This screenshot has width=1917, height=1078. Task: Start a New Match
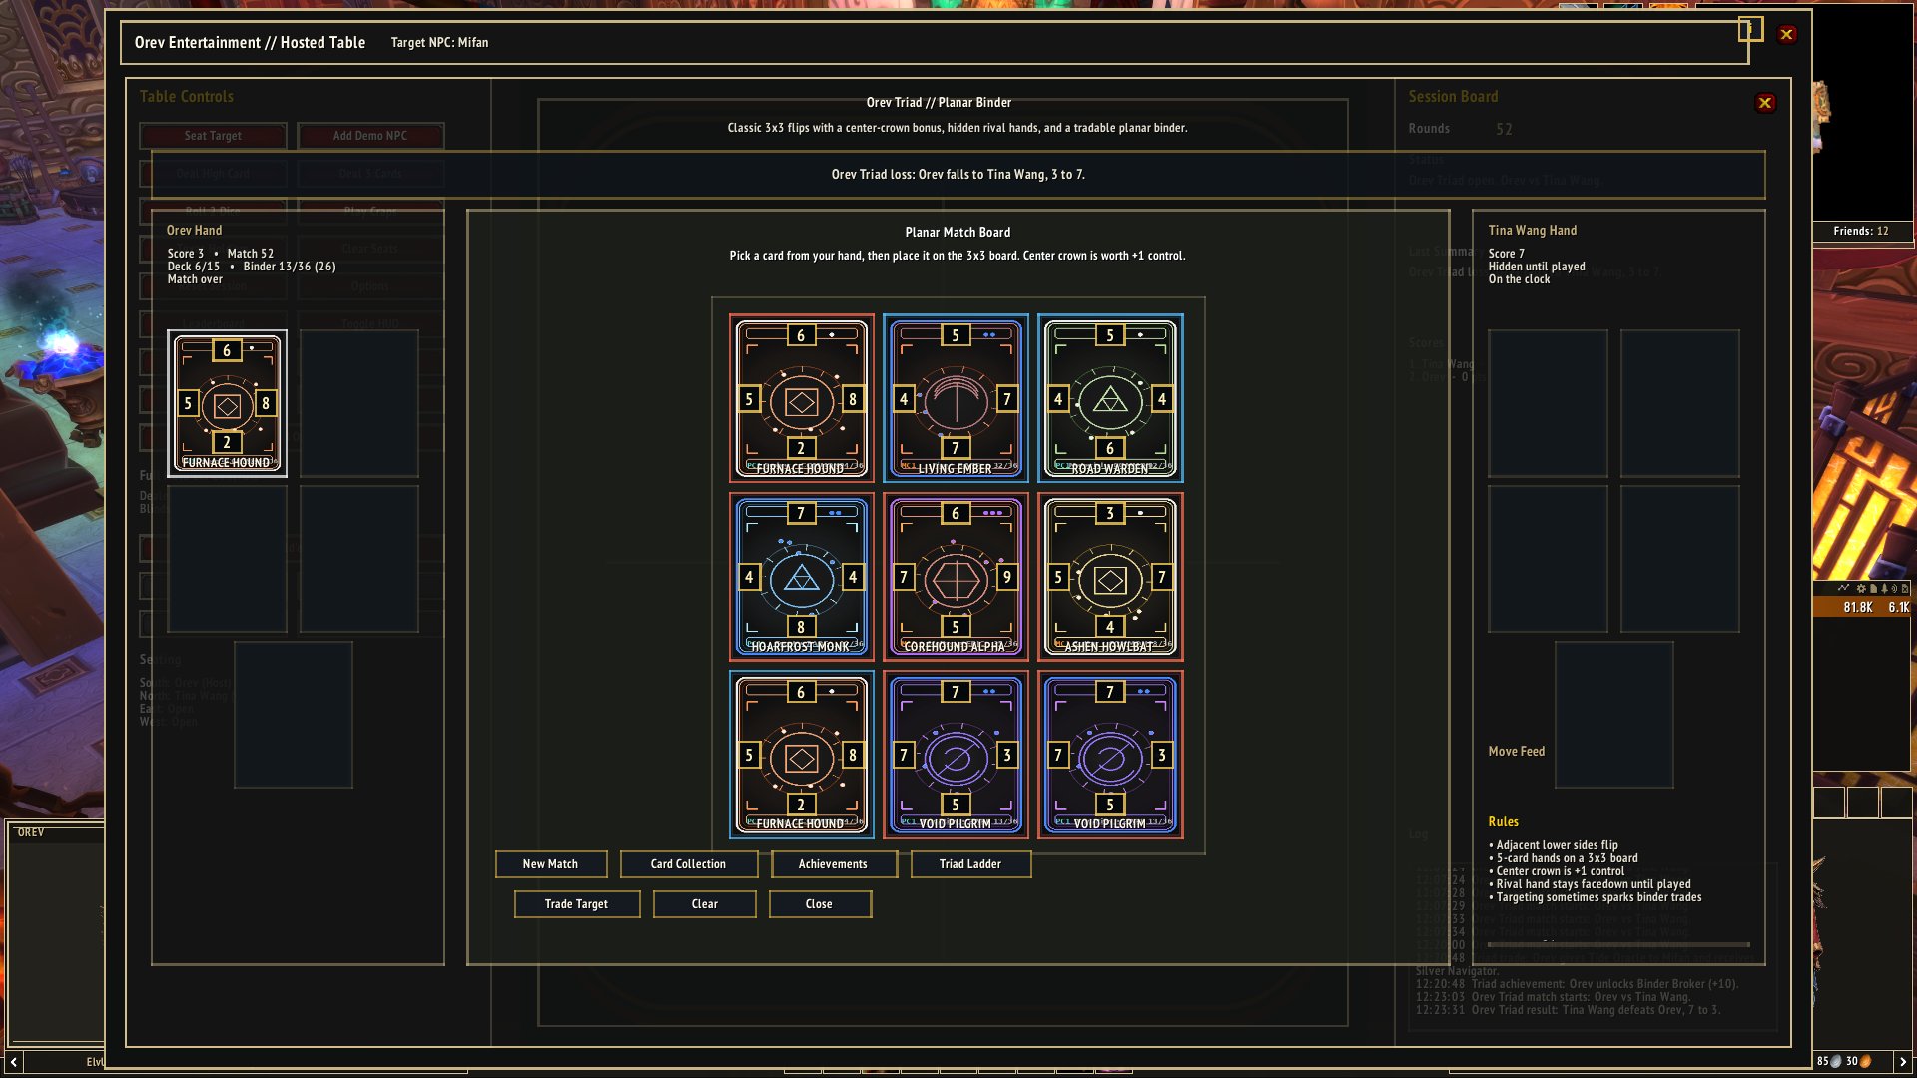(550, 864)
